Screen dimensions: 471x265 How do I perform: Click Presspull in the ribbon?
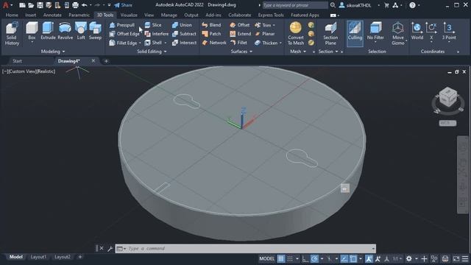(122, 25)
